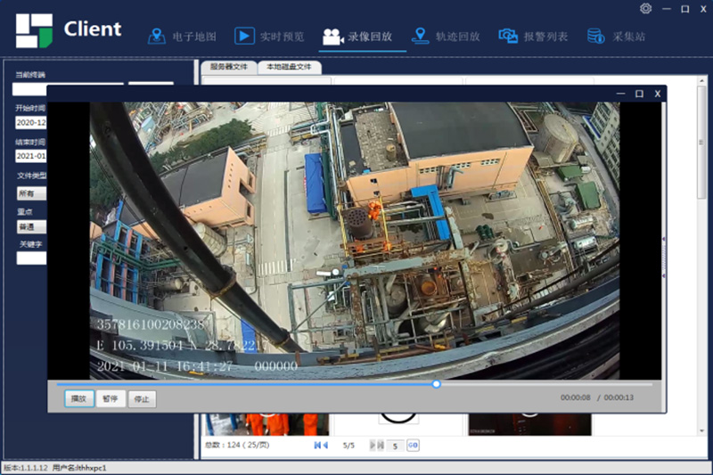The height and width of the screenshot is (475, 713).
Task: Expand the 文件类型 file type dropdown
Action: (31, 193)
